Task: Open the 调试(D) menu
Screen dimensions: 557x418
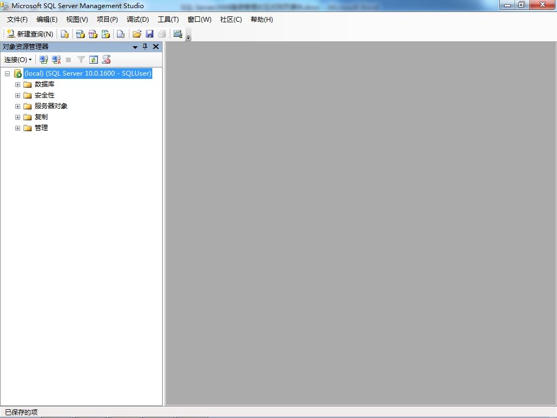Action: click(138, 20)
